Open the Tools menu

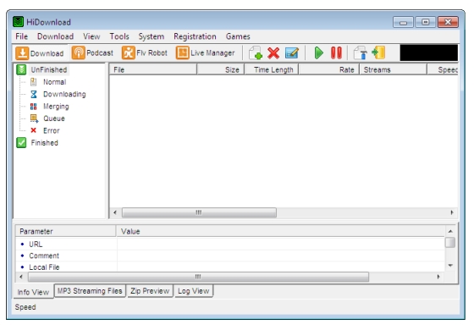(x=119, y=36)
